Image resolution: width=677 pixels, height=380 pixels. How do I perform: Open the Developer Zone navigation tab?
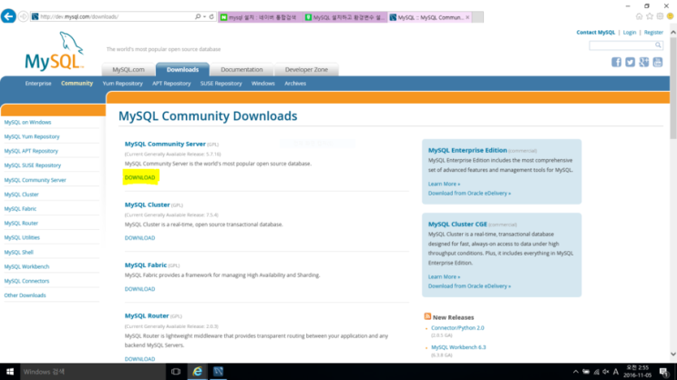pyautogui.click(x=306, y=69)
